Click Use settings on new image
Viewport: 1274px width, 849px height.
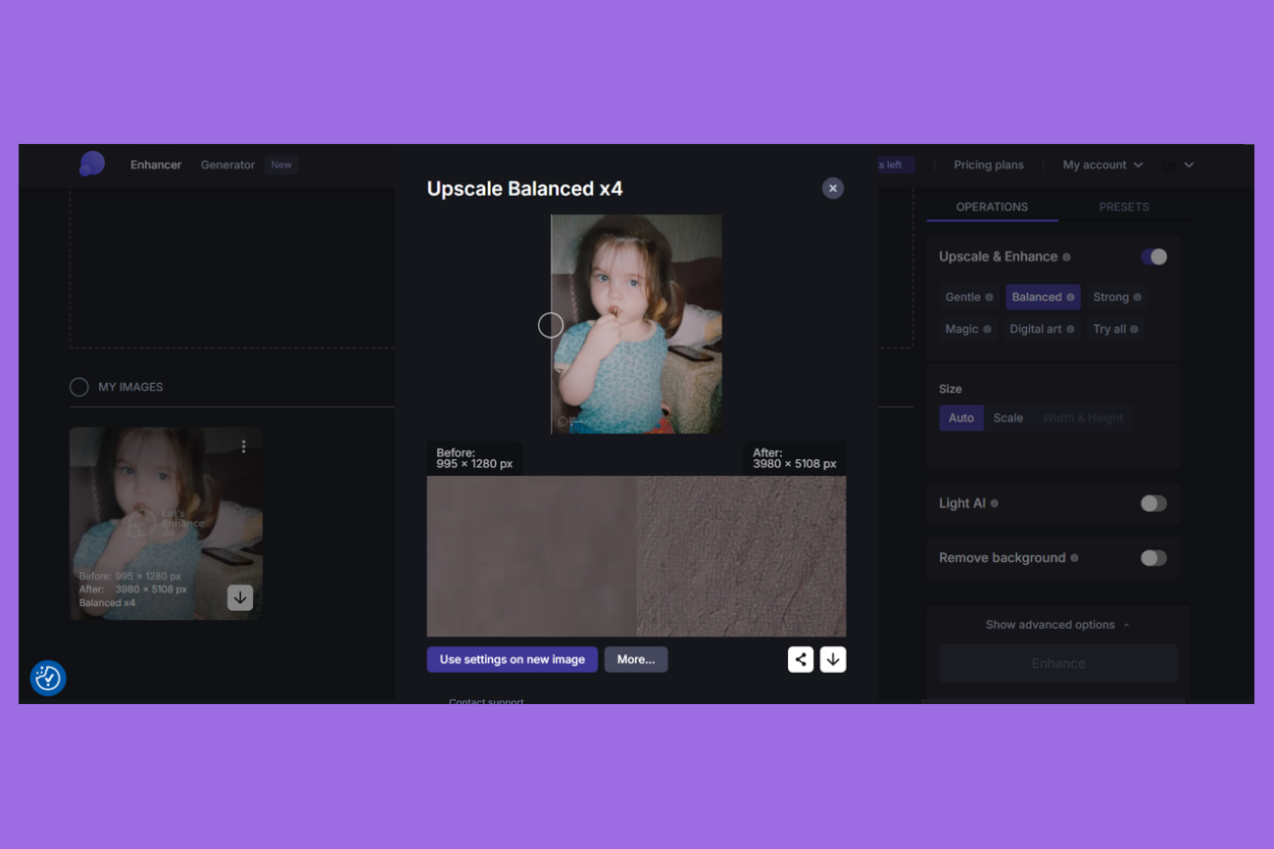click(512, 660)
